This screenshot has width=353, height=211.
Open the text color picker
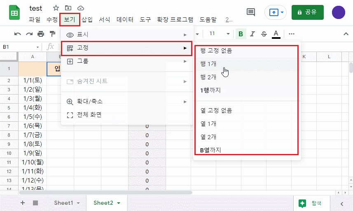[276, 34]
